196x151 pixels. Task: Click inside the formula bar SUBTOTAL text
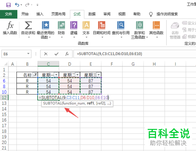109,54
